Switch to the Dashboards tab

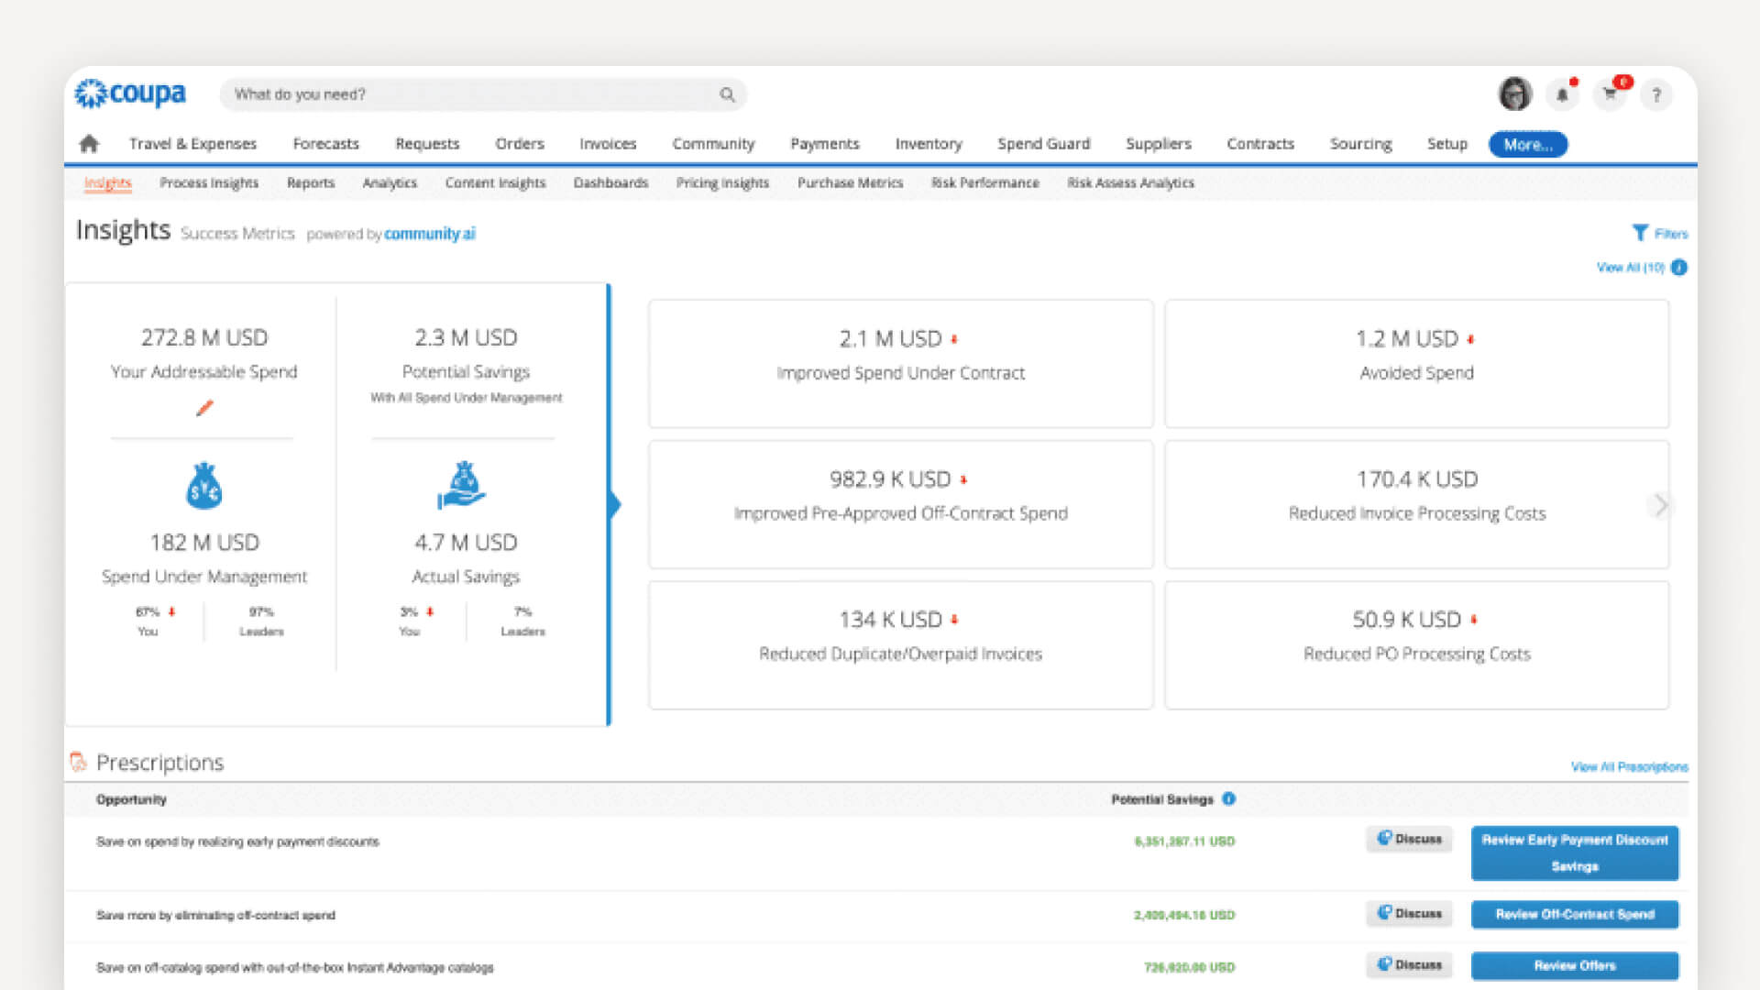pyautogui.click(x=610, y=182)
